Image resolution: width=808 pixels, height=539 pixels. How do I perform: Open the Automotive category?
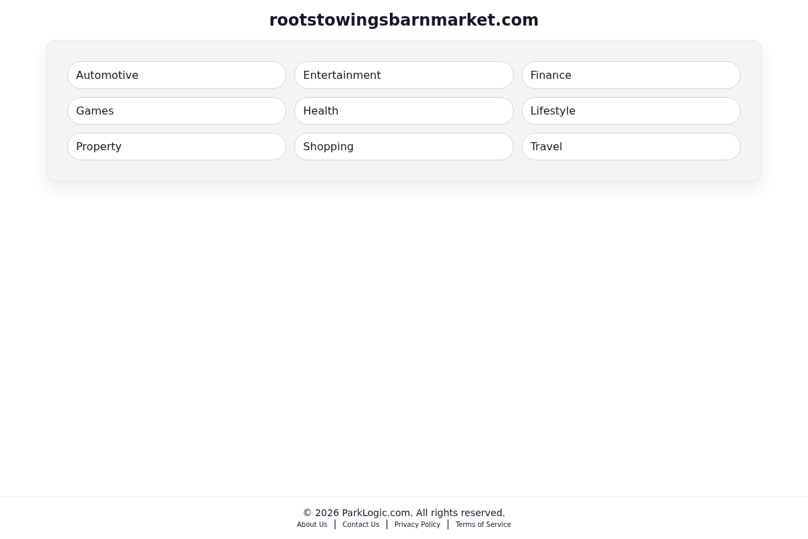click(x=176, y=75)
